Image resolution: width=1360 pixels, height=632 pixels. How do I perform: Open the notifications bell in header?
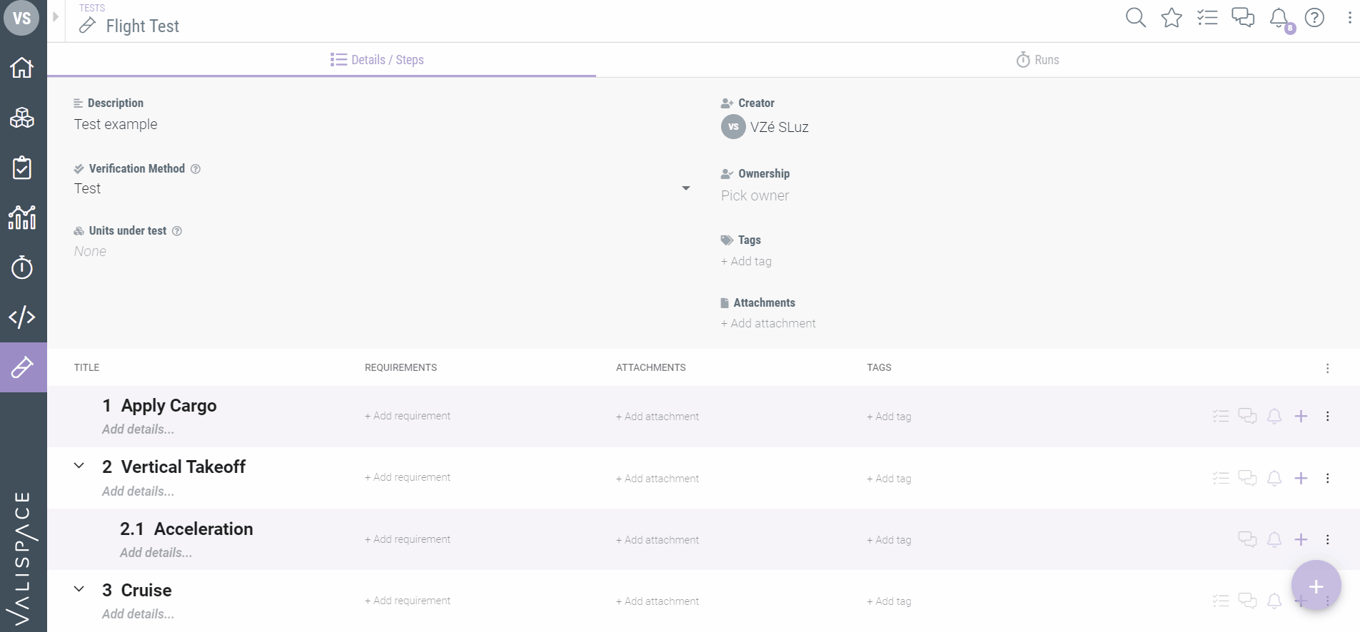pos(1279,18)
